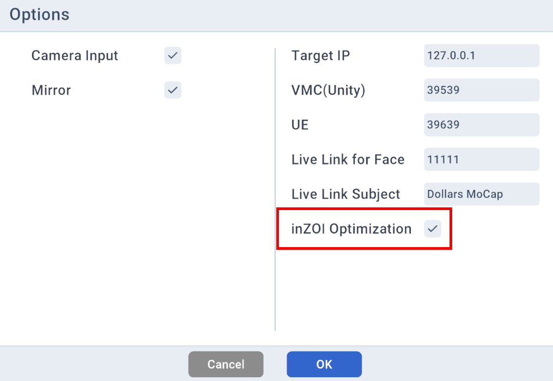This screenshot has width=553, height=381.
Task: Click the Mirror label text
Action: click(x=51, y=90)
